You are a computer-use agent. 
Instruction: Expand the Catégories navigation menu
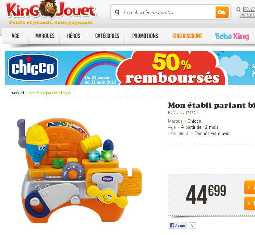107,36
